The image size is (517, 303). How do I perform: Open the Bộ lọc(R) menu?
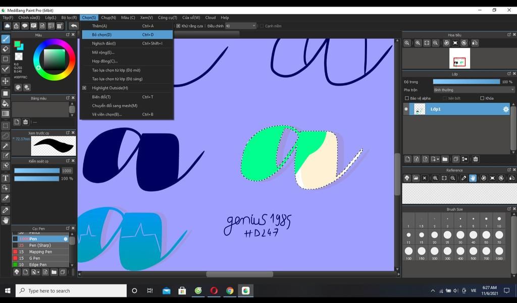point(69,18)
